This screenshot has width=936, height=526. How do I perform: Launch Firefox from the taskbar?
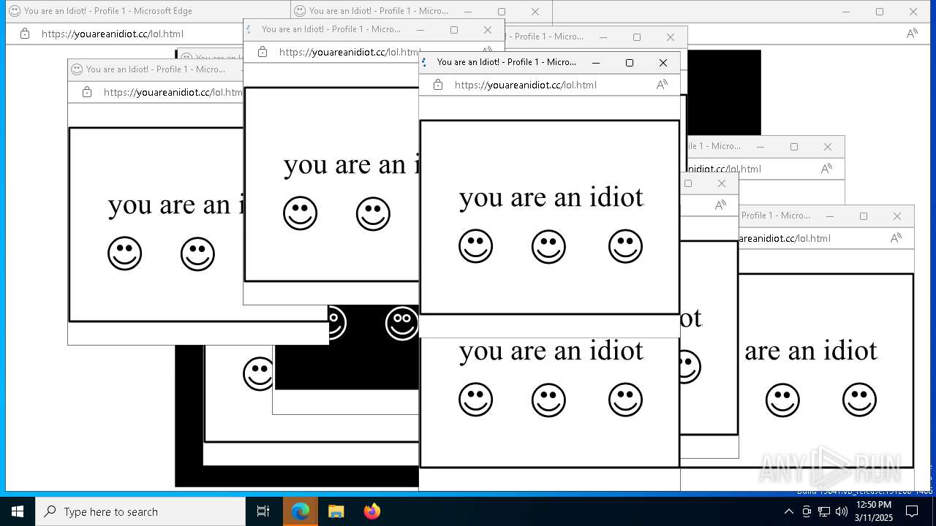[x=371, y=511]
